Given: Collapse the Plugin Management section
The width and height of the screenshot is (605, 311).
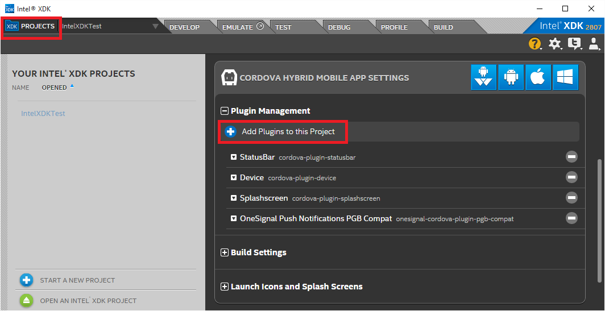Looking at the screenshot, I should click(x=224, y=111).
